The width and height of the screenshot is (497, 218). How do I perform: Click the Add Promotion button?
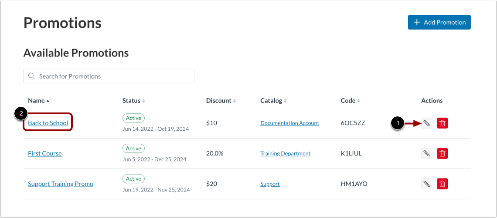pos(439,22)
